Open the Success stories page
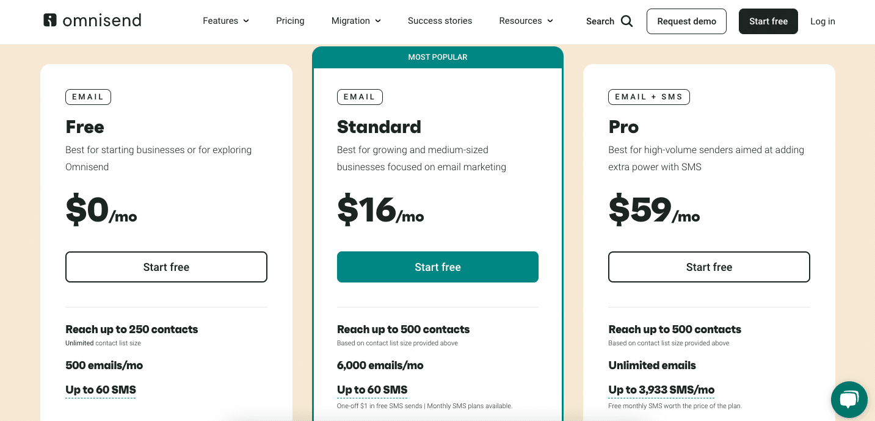The height and width of the screenshot is (421, 875). (x=440, y=21)
